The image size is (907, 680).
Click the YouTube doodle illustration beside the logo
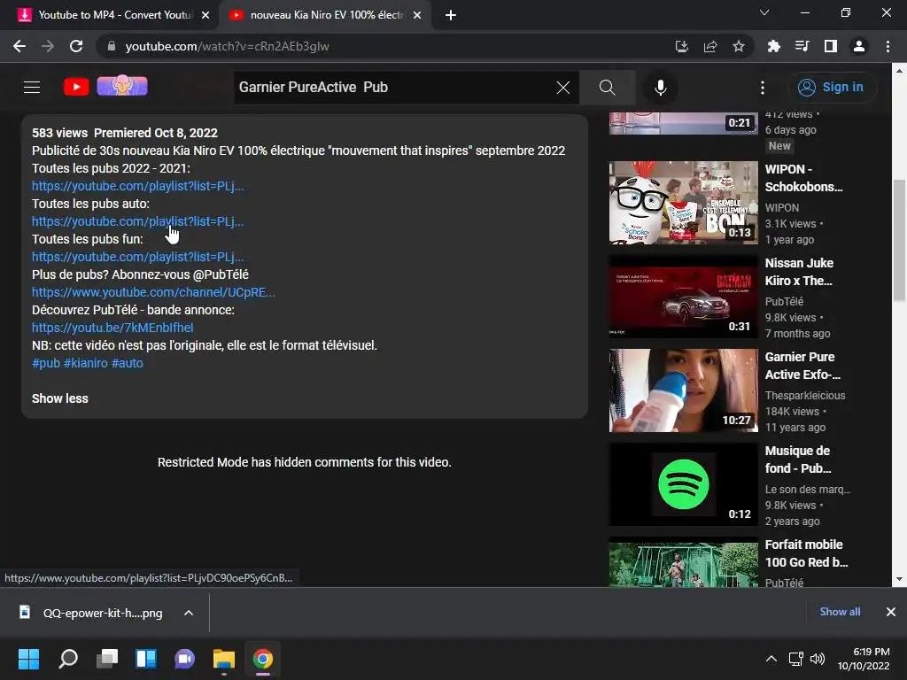click(122, 86)
